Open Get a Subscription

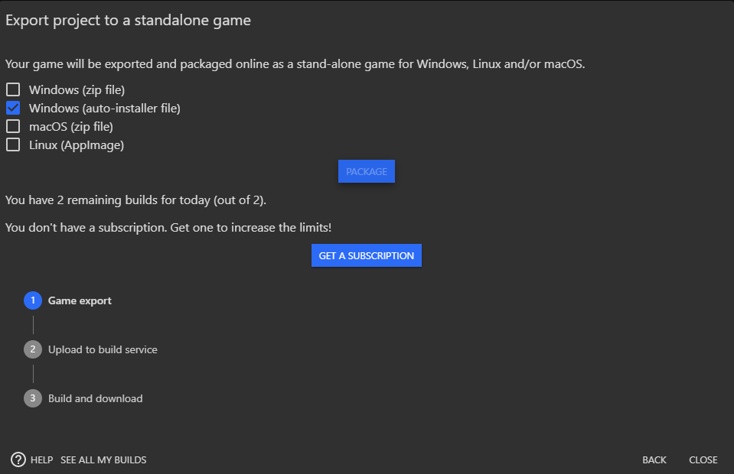tap(367, 255)
